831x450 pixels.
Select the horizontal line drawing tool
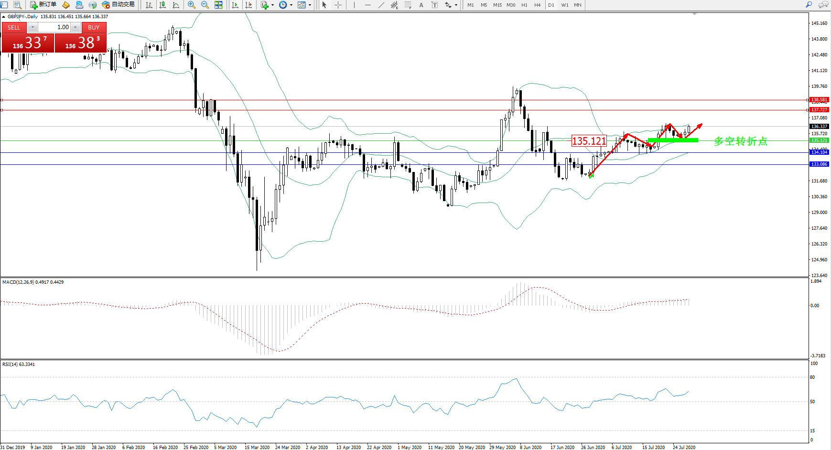pos(367,5)
